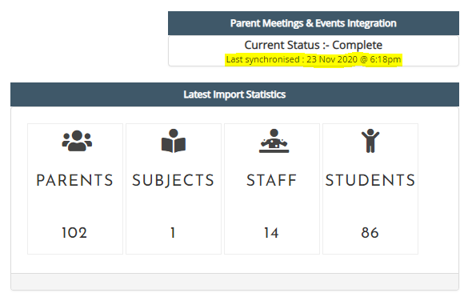Click the highlighted Last synchronised timestamp

tap(314, 59)
